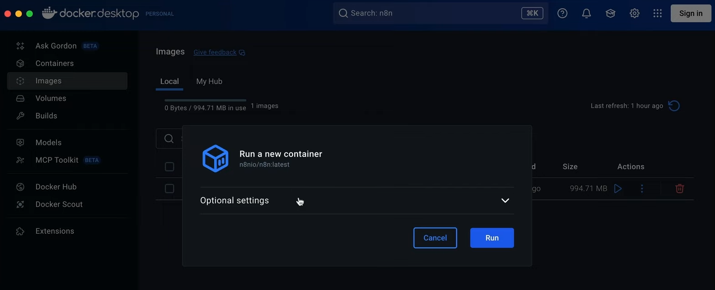
Task: Click the Builds wrench icon in sidebar
Action: point(20,116)
